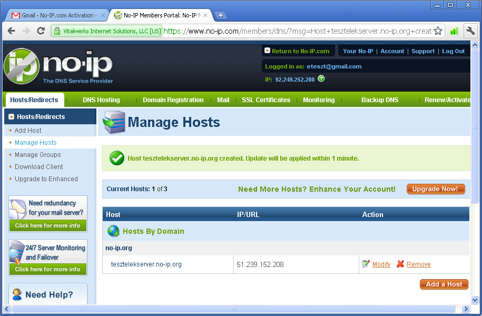Click the Log Out link
The height and width of the screenshot is (316, 482).
pos(453,51)
